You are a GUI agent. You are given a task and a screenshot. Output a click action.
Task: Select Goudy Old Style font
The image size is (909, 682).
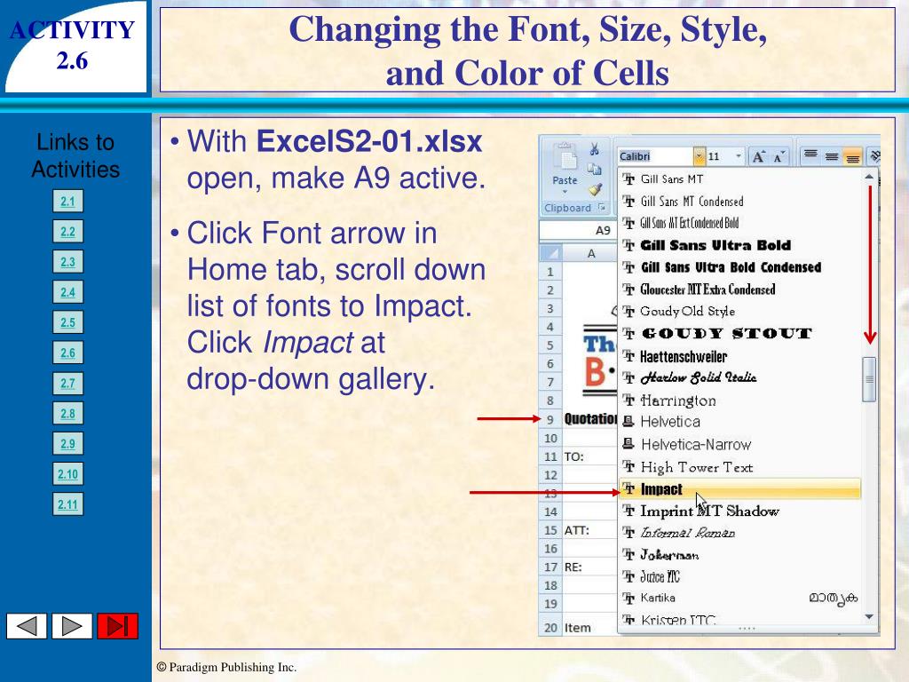740,312
